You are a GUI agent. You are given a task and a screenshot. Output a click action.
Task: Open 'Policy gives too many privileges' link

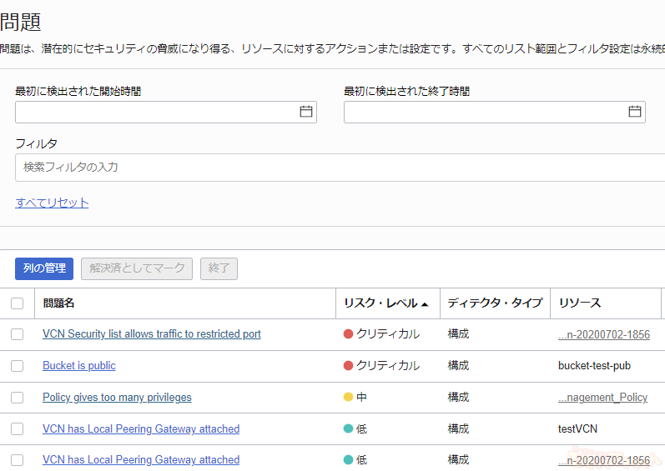pyautogui.click(x=117, y=398)
